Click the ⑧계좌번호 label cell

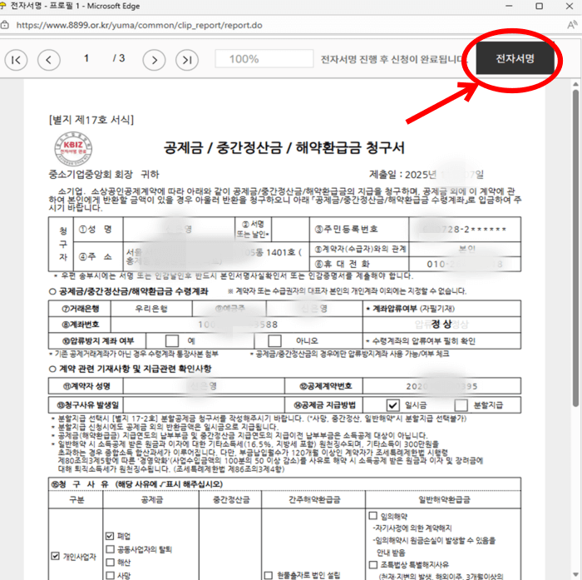pos(80,325)
